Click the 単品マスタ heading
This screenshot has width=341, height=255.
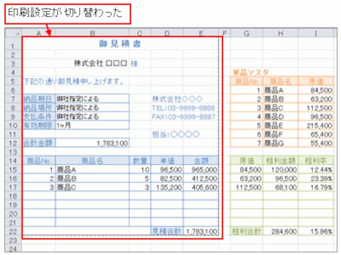tap(250, 72)
